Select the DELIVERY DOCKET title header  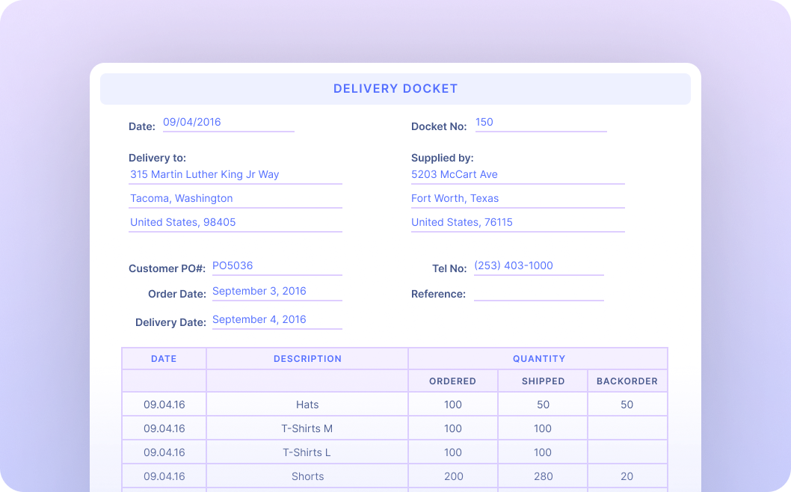tap(395, 88)
